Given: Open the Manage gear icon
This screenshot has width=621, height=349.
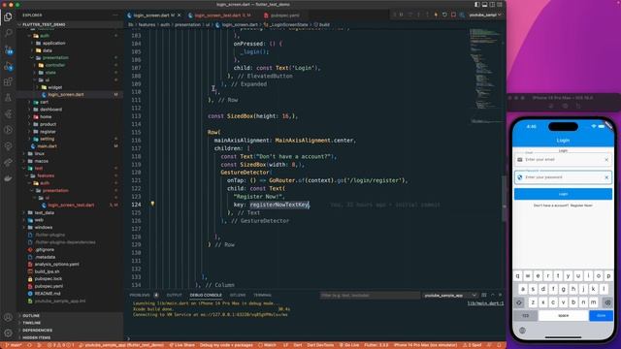Looking at the screenshot, I should point(8,333).
